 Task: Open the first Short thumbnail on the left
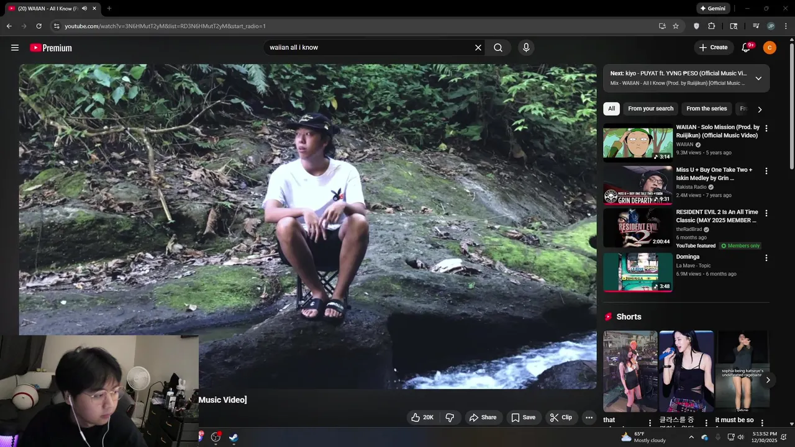pyautogui.click(x=630, y=371)
